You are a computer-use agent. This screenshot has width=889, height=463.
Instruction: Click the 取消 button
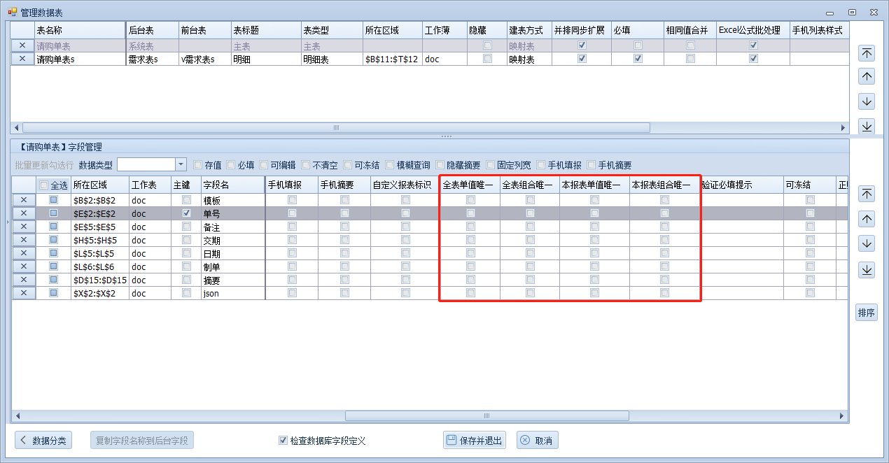coord(537,441)
